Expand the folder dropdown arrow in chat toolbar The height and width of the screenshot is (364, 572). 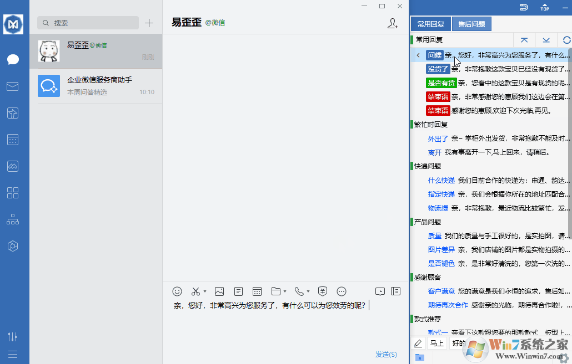pyautogui.click(x=285, y=291)
